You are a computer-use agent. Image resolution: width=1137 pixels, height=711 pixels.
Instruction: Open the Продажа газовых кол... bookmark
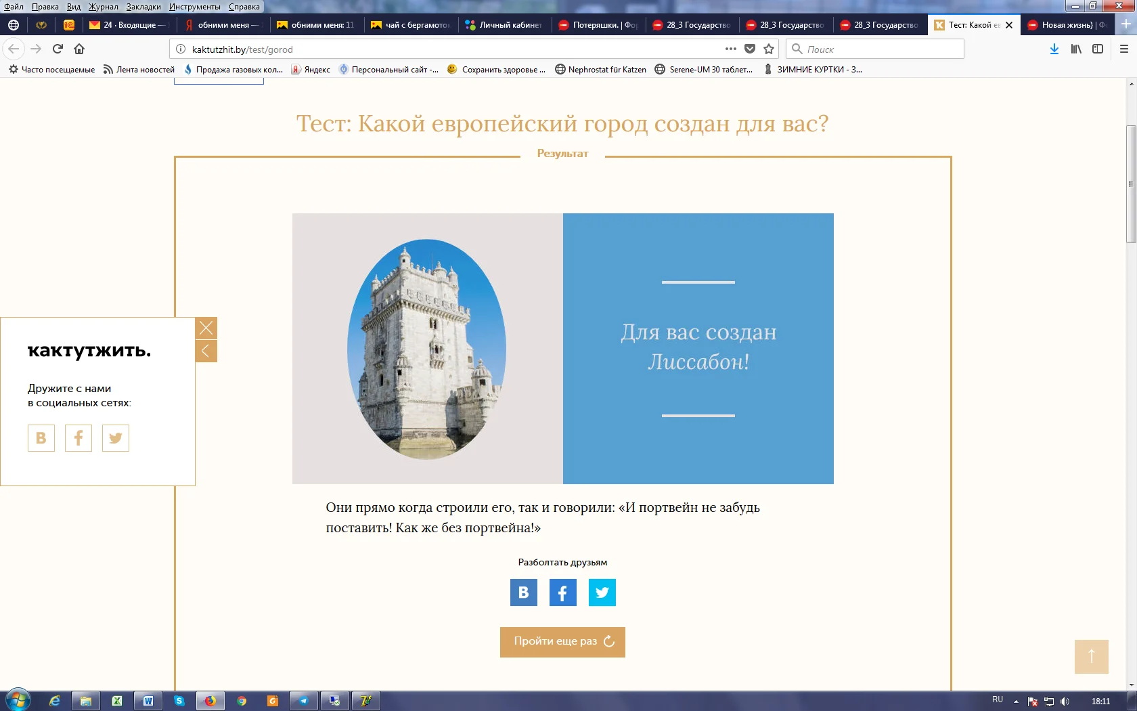coord(233,69)
